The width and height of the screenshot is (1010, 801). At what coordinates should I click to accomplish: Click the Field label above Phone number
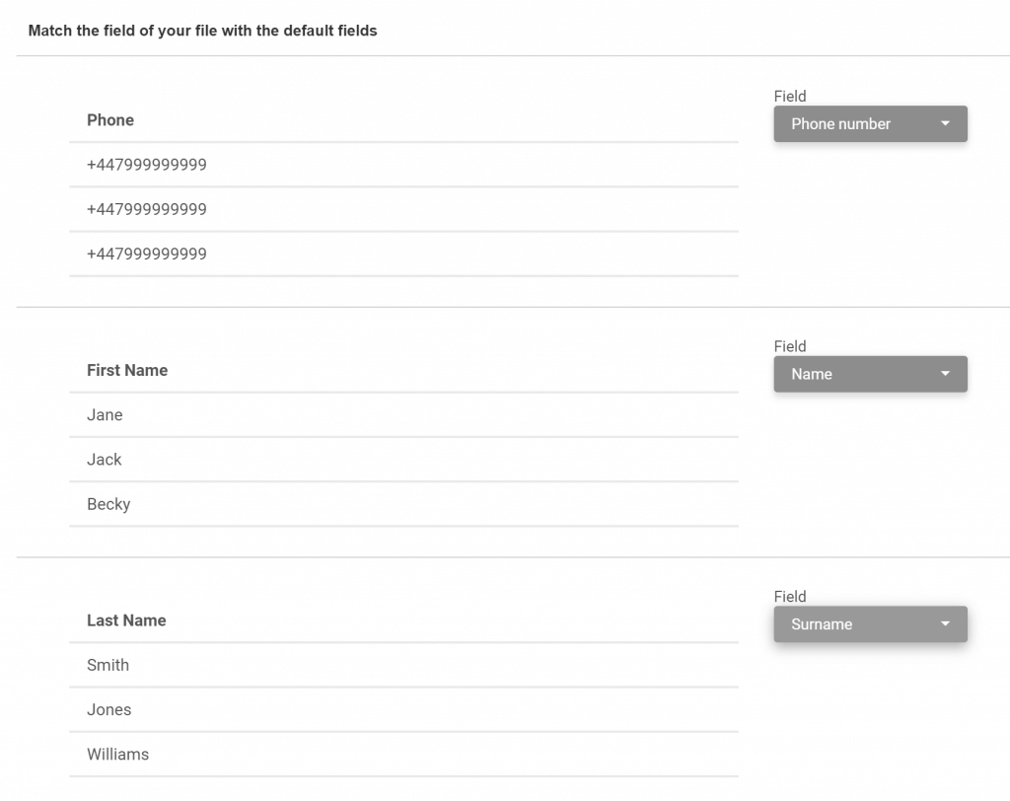click(x=790, y=96)
